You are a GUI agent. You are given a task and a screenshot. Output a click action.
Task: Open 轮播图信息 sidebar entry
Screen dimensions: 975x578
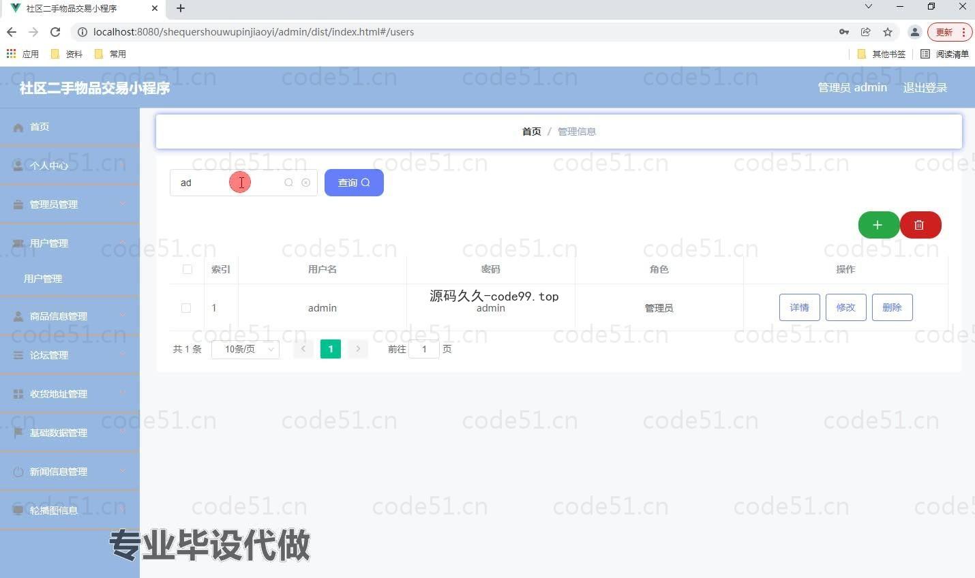tap(70, 511)
